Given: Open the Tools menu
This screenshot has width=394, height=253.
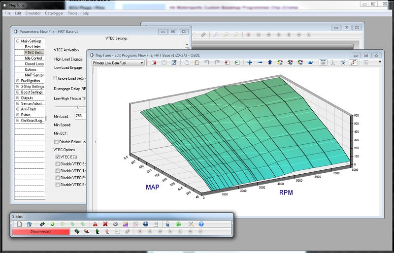Looking at the screenshot, I should coord(72,13).
